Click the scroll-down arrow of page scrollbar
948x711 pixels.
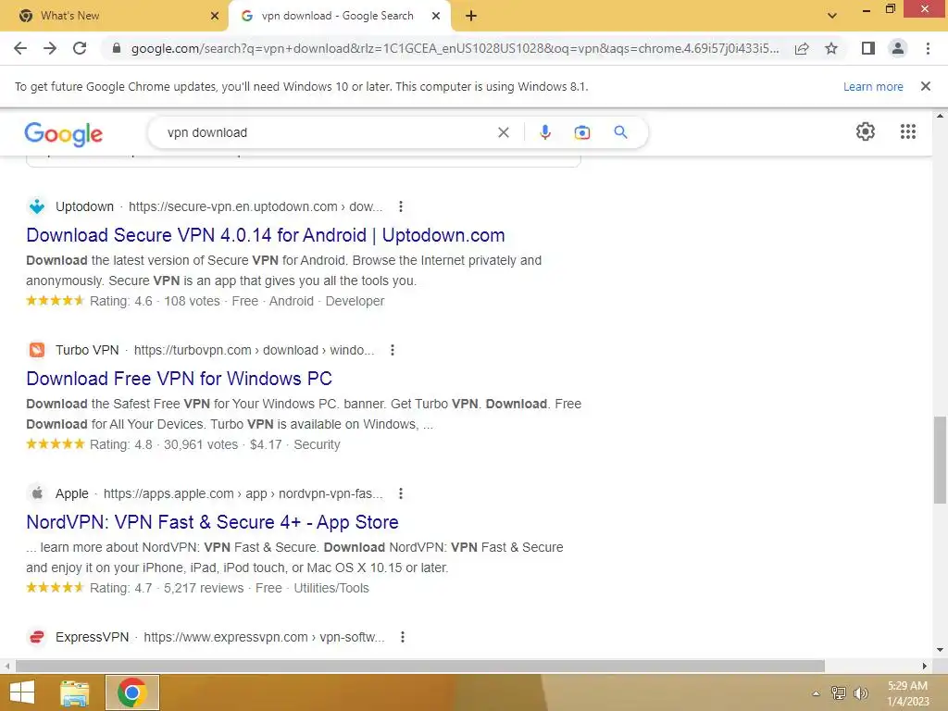(940, 651)
